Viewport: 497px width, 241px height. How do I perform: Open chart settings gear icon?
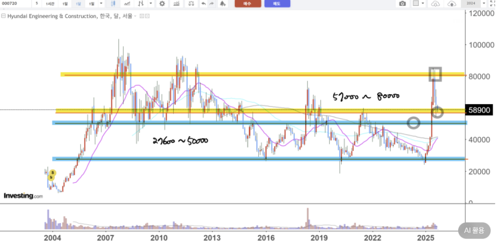click(162, 3)
